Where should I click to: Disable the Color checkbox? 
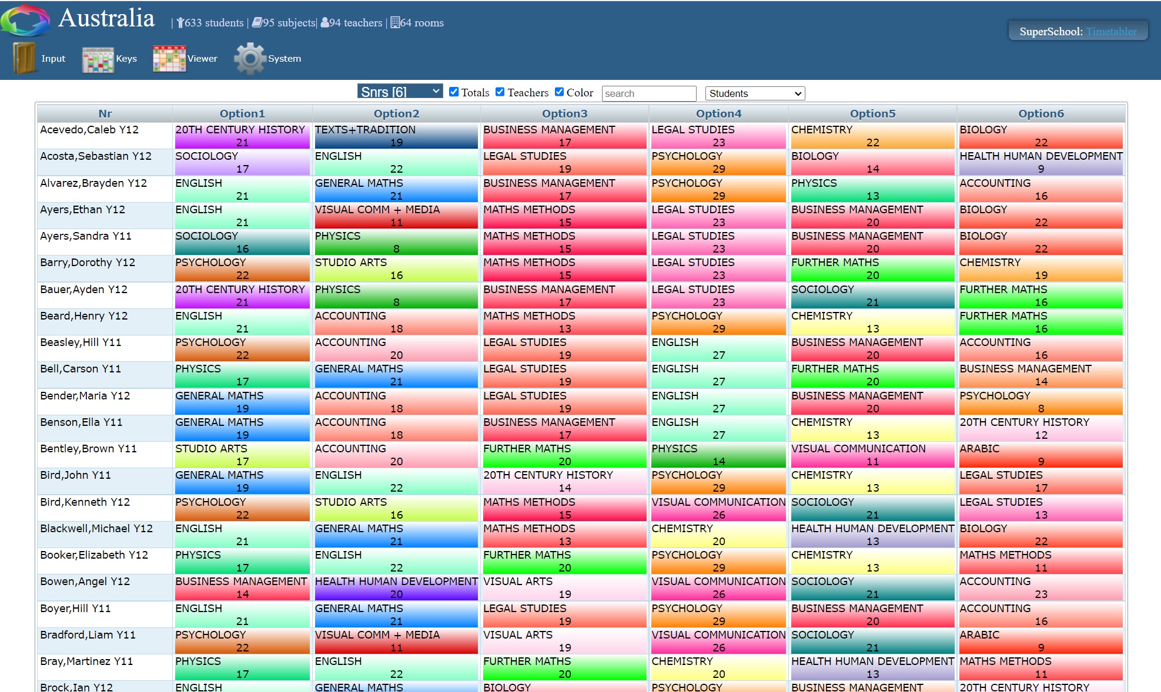coord(559,92)
